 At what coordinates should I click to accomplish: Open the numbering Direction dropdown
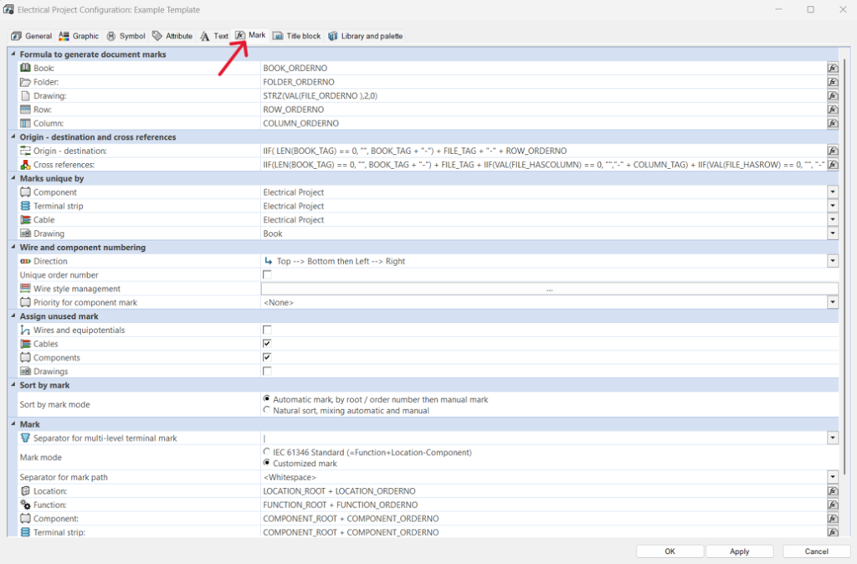pyautogui.click(x=833, y=261)
